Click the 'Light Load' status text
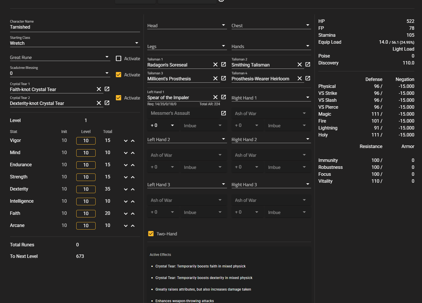 point(404,49)
